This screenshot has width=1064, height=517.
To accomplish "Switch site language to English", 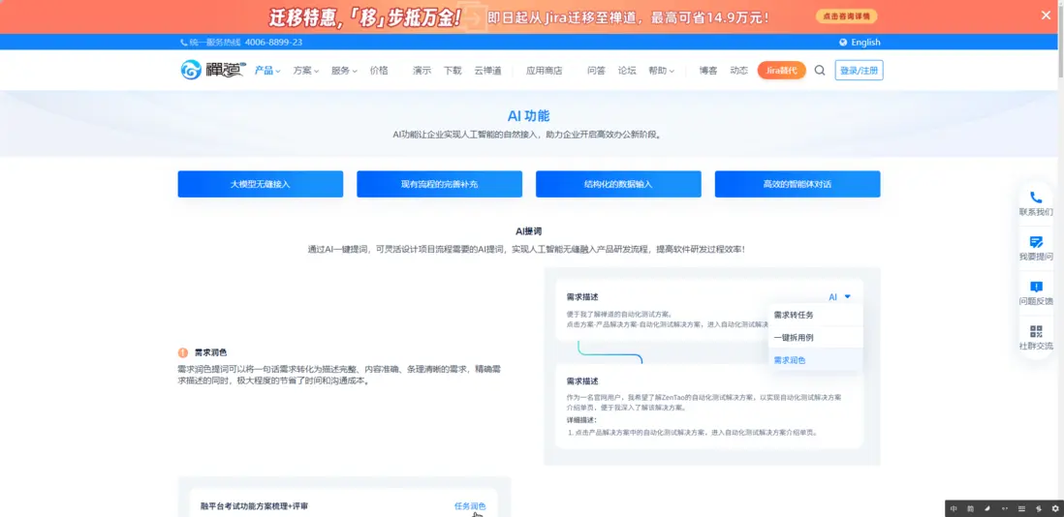I will pyautogui.click(x=865, y=42).
